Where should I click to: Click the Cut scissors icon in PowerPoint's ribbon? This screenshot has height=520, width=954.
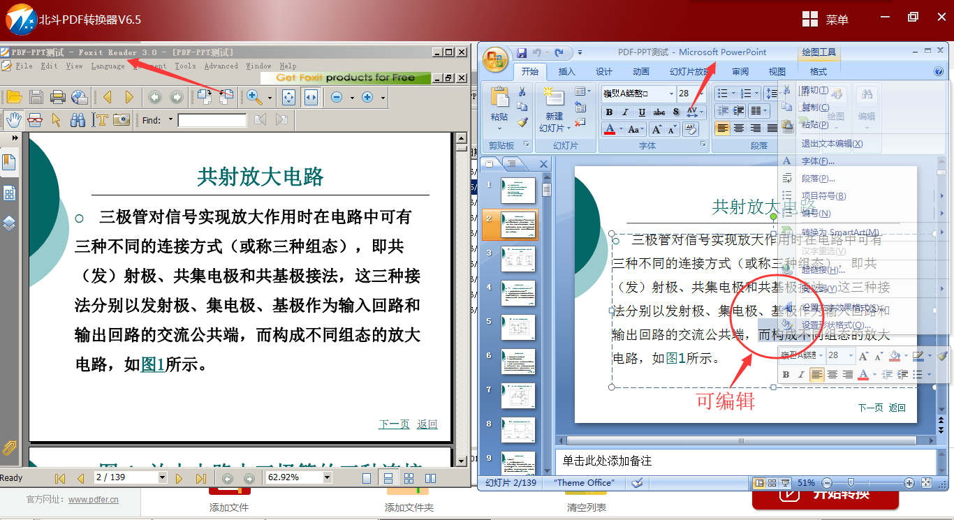522,91
